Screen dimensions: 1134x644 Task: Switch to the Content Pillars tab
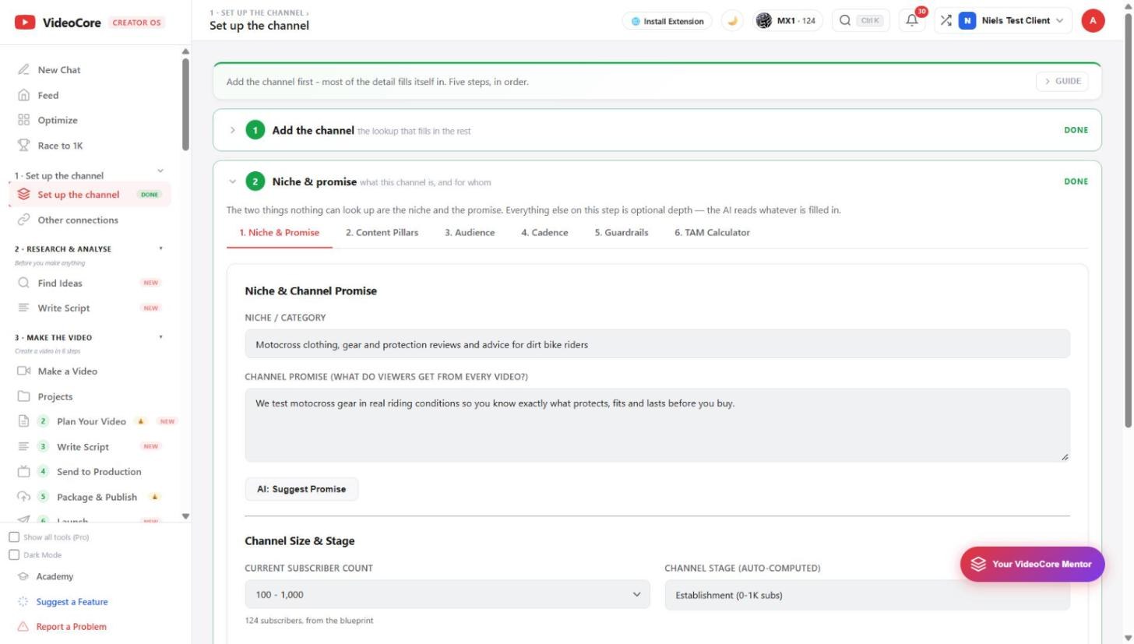(382, 232)
